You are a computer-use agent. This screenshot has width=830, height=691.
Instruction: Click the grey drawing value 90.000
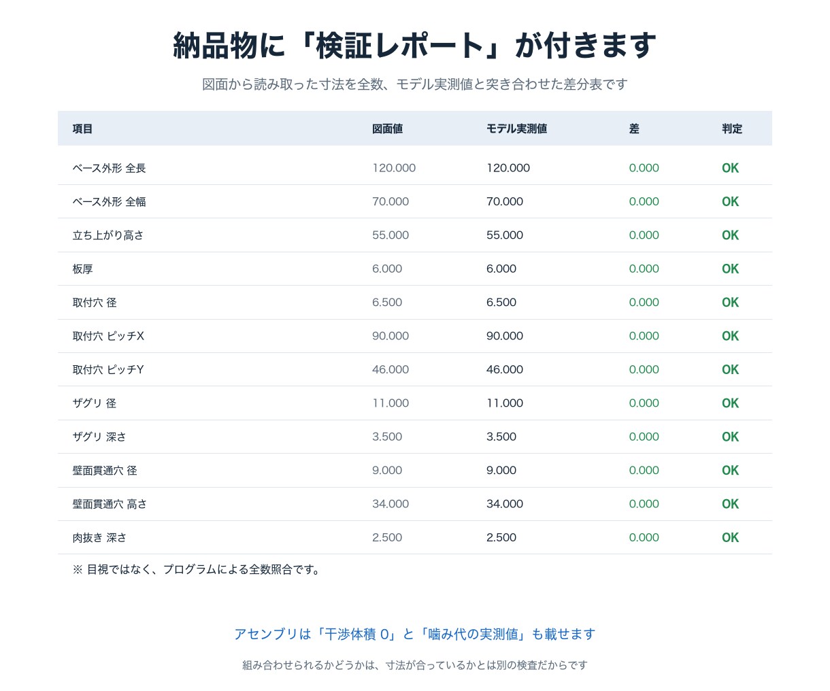[x=391, y=336]
